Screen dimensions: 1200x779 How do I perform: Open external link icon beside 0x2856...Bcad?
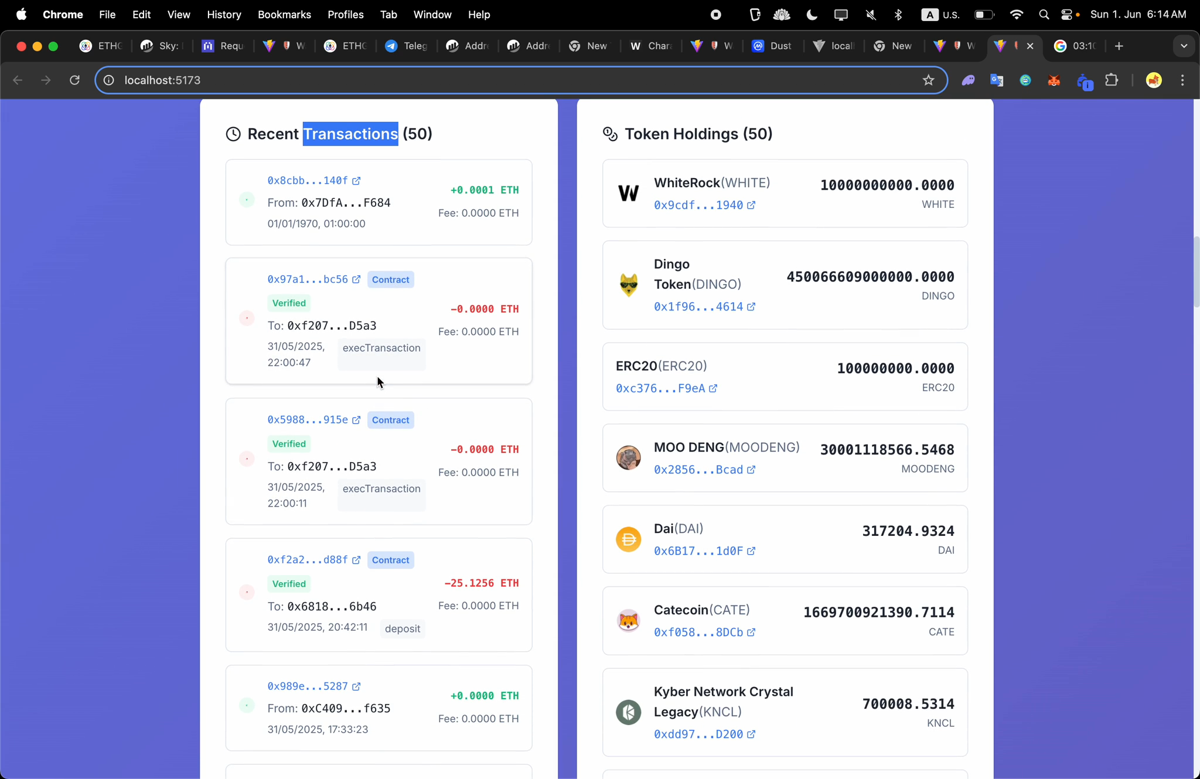751,470
